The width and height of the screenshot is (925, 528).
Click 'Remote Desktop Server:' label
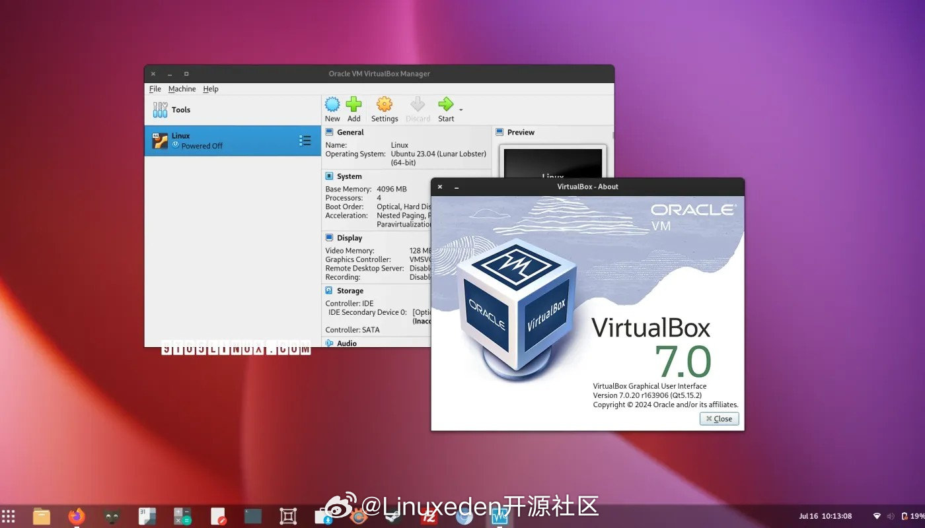coord(364,268)
